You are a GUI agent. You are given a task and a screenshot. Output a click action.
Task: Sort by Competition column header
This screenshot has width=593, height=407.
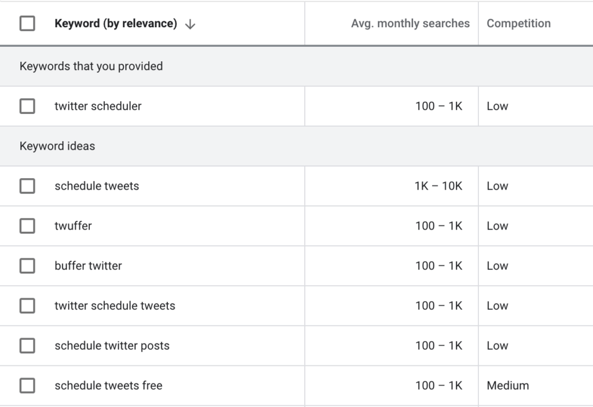tap(518, 24)
